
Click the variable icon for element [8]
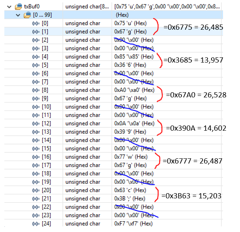36,90
